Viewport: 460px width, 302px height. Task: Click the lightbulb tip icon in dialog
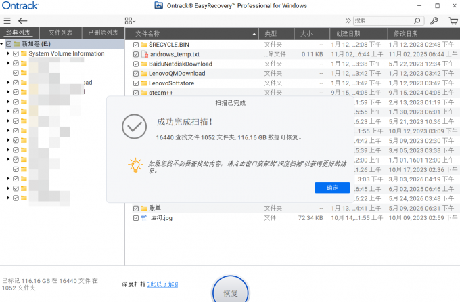click(135, 165)
